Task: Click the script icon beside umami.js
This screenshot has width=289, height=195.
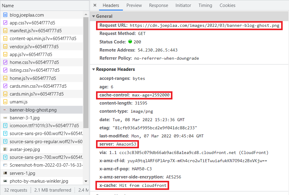Action: 5,102
